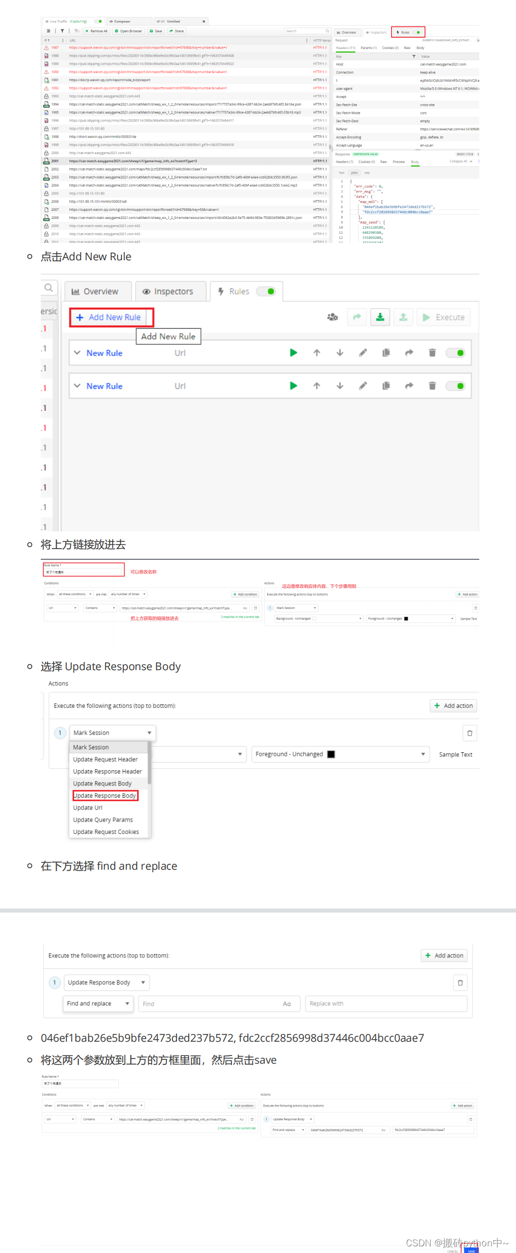Click the small white Background color swatch

coord(314,619)
